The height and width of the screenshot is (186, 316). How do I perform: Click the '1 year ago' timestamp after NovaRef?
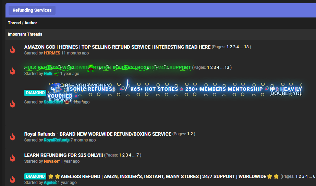70,161
